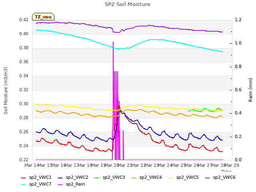256x192 pixels.
Task: Click the TZ_osu label badge
Action: (43, 17)
